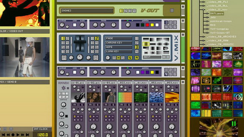This screenshot has width=244, height=137.
Task: Pick the red swatch in upper palette
Action: click(148, 25)
